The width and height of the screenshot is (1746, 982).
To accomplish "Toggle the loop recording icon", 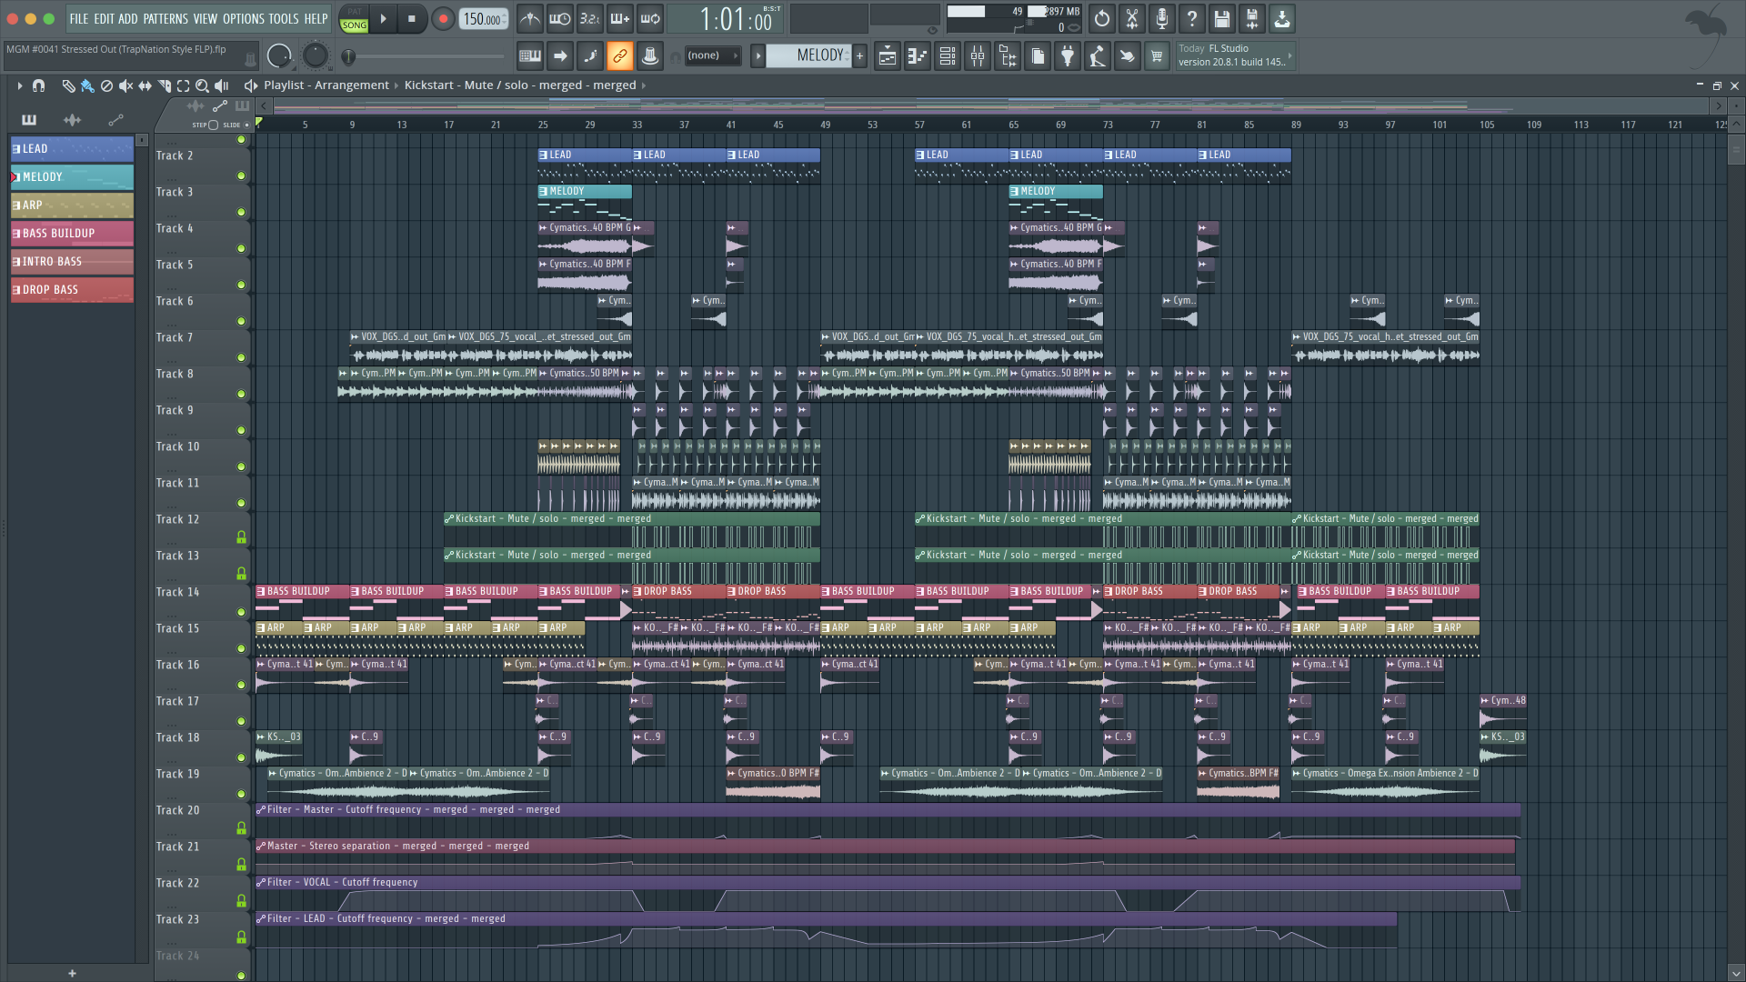I will [x=650, y=18].
